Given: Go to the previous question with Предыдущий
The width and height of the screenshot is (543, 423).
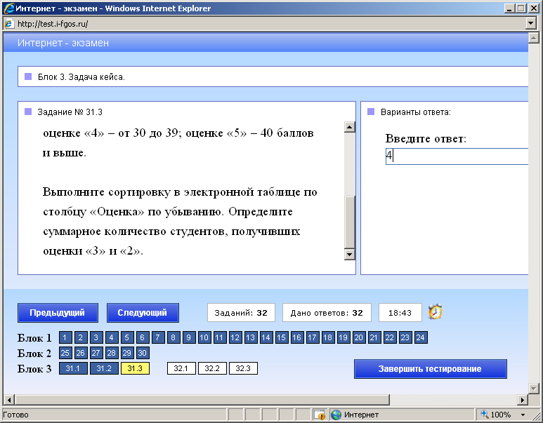Looking at the screenshot, I should (58, 313).
